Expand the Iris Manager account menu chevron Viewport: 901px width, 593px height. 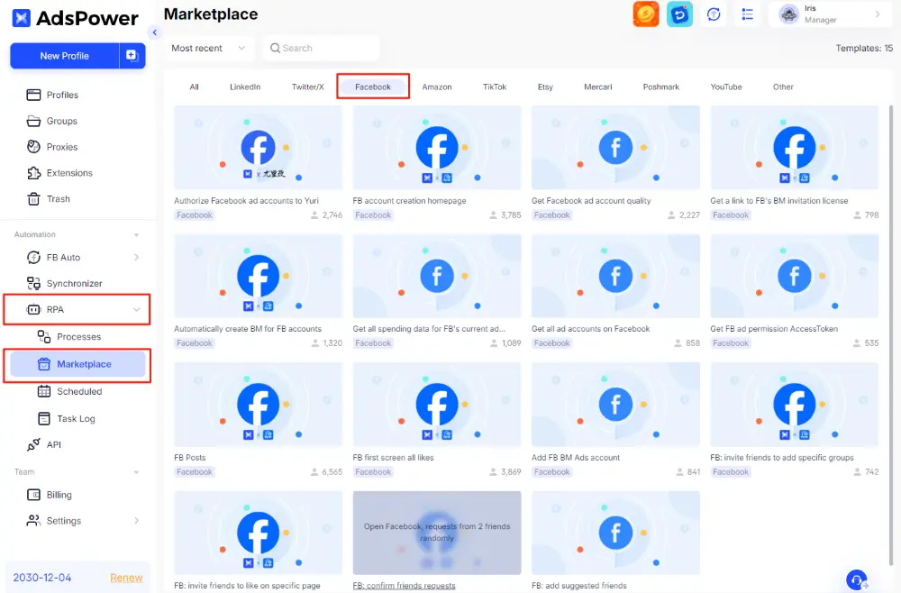pyautogui.click(x=878, y=14)
